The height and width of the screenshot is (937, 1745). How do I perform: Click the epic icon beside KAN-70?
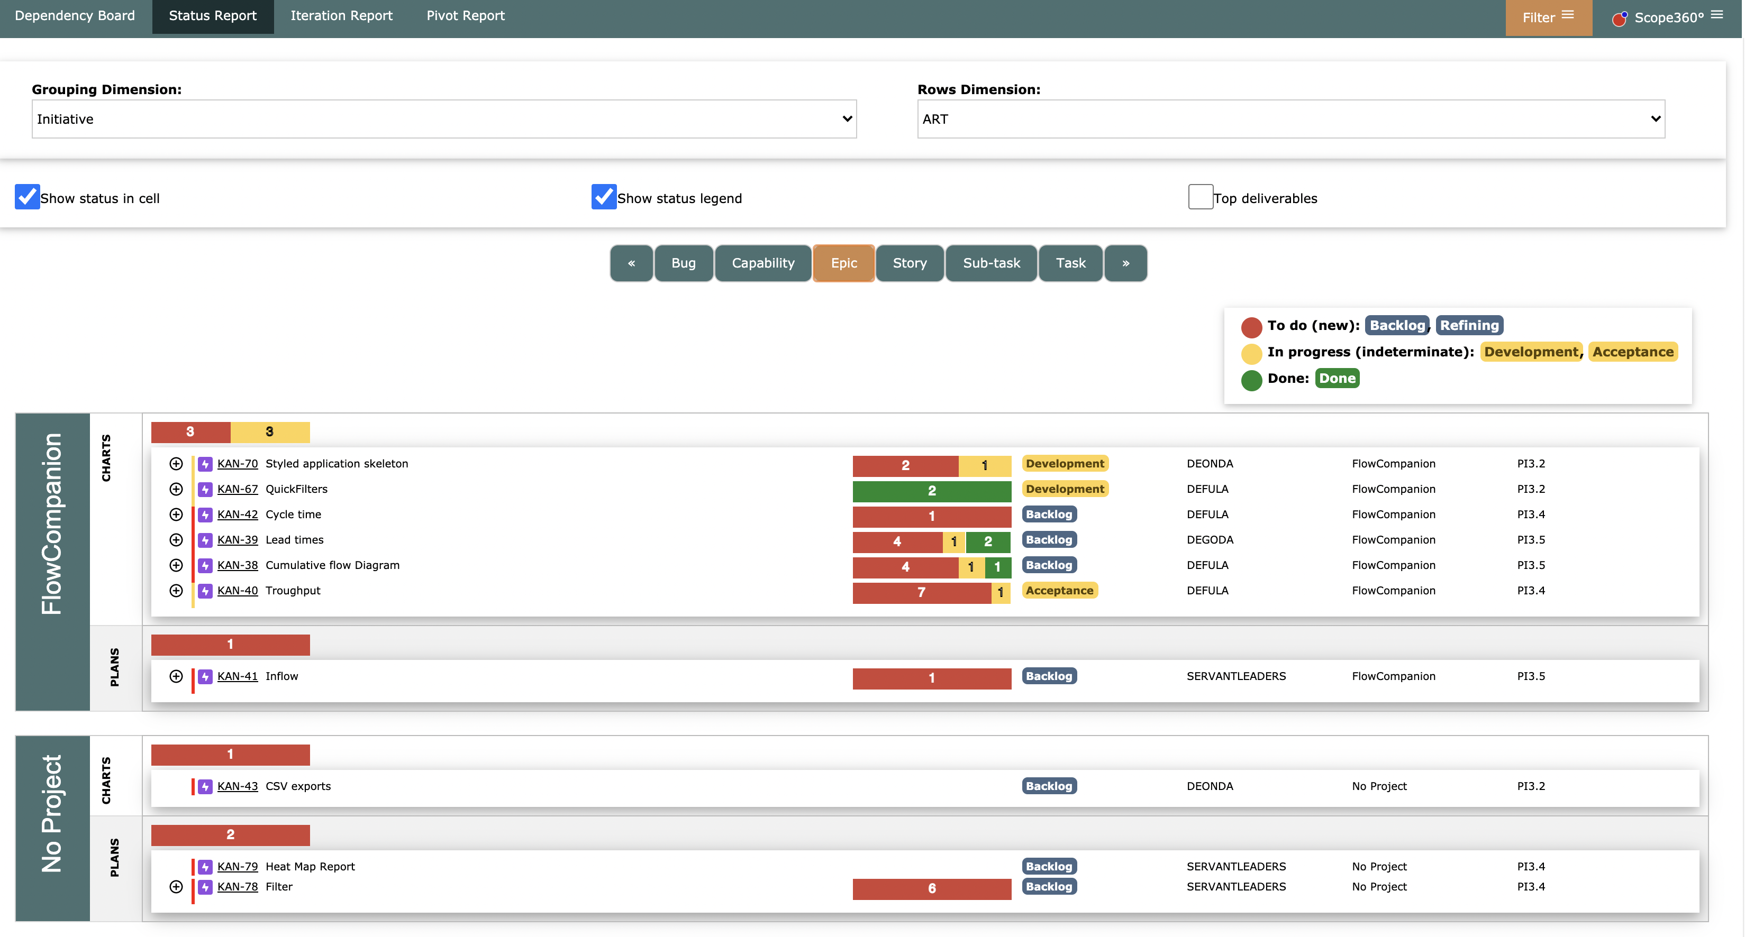pyautogui.click(x=205, y=464)
